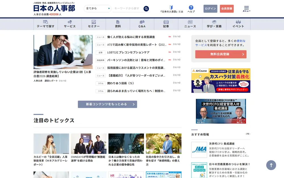Click the 学び・実務 nav icon
284x178 pixels.
214,22
